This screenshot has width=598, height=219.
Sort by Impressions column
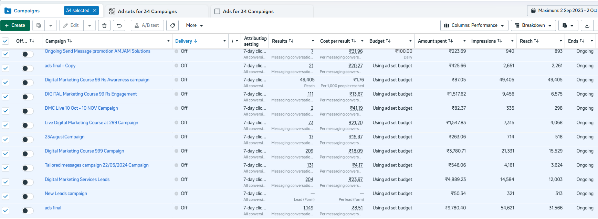pos(486,41)
